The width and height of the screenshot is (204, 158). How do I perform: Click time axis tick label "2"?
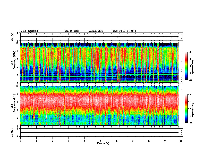pyautogui.click(x=53, y=141)
